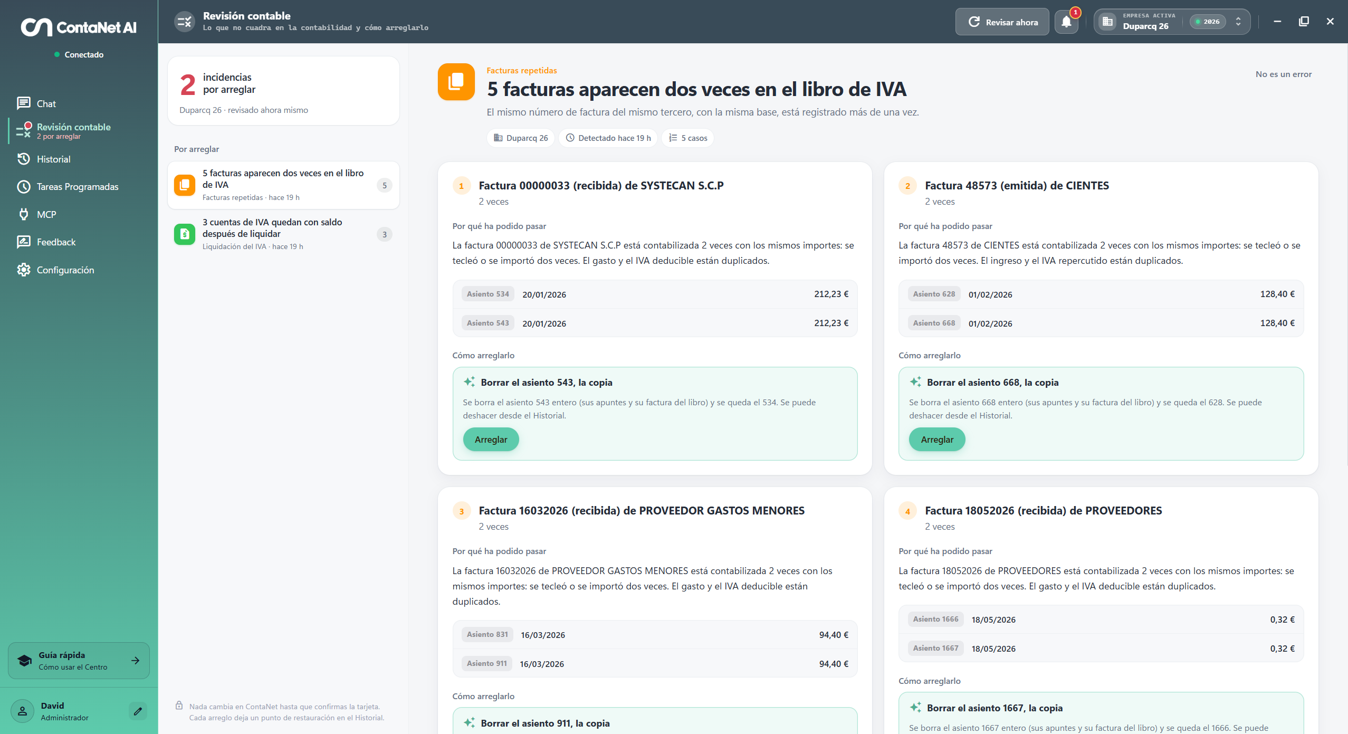Click the Asiento 1667 row
1348x734 pixels.
1101,649
